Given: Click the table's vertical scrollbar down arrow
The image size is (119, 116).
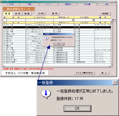Looking at the screenshot, I should point(112,65).
